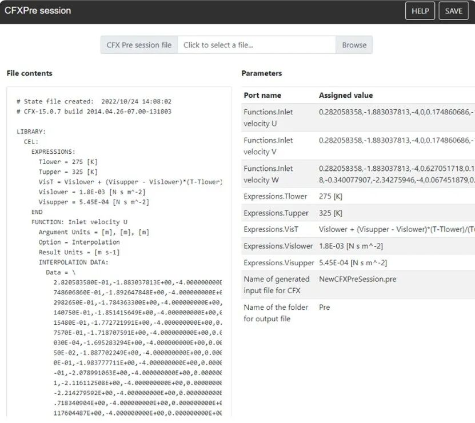The width and height of the screenshot is (475, 423).
Task: Click the 'Visupper = 5.45E-04' line in file
Action: click(94, 202)
